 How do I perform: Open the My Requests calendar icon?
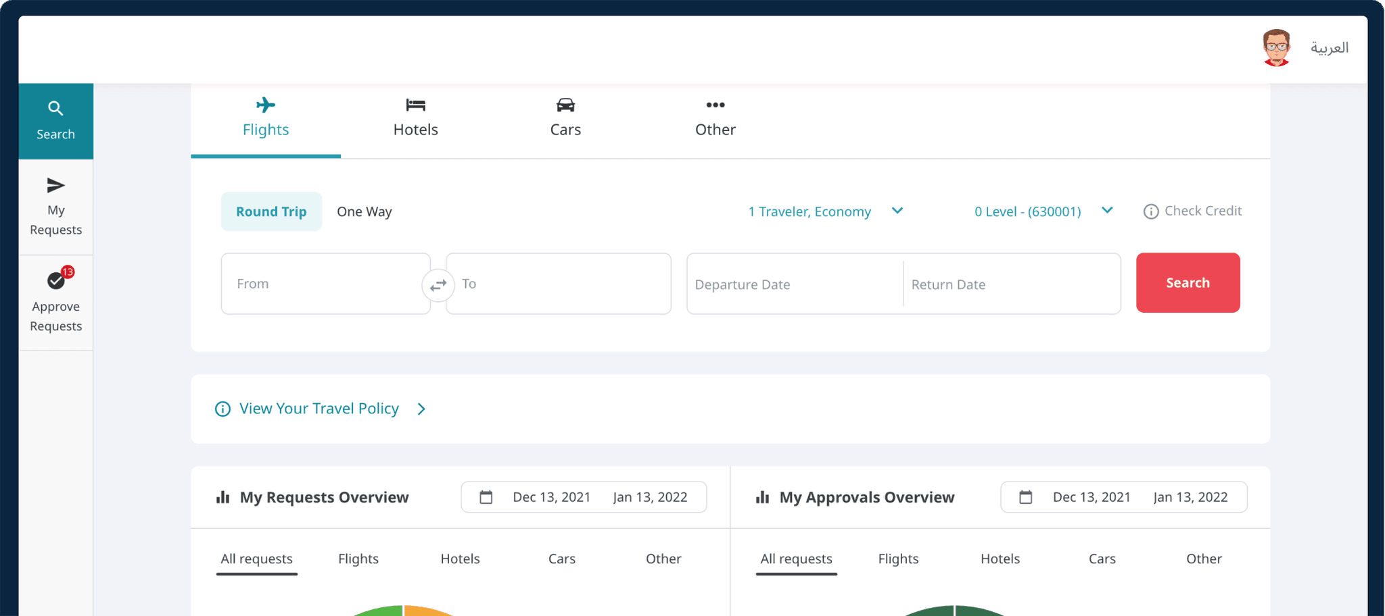click(486, 497)
